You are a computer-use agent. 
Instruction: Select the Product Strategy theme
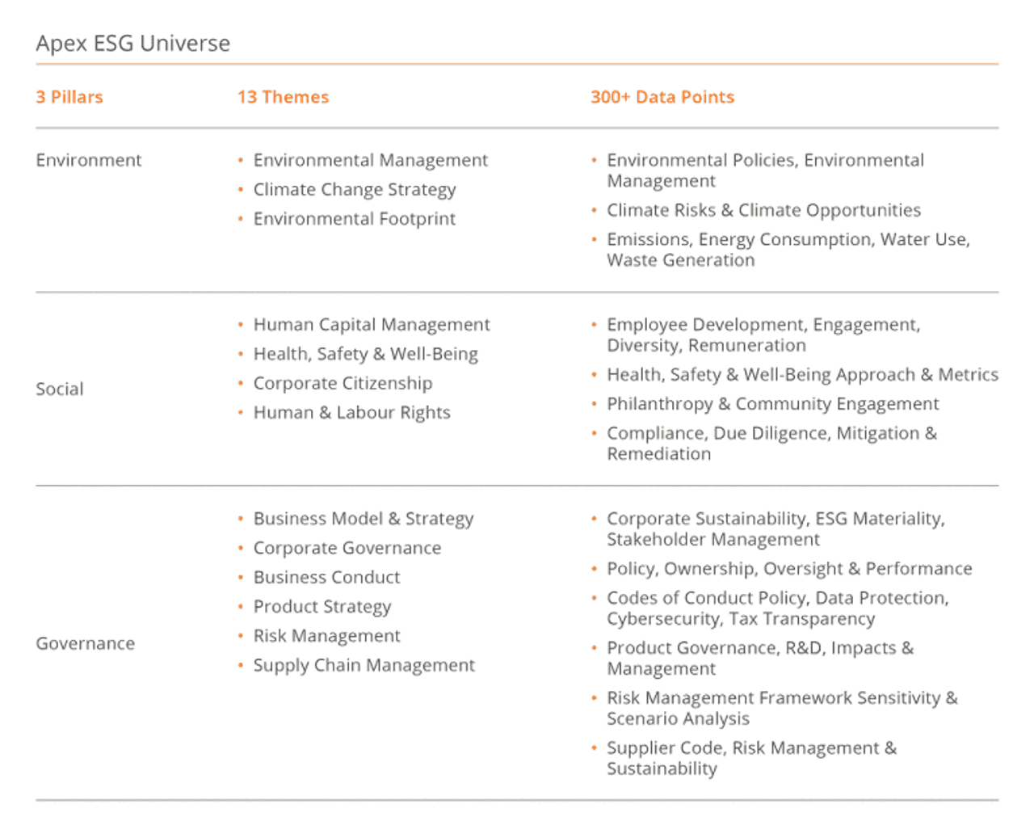click(x=322, y=607)
